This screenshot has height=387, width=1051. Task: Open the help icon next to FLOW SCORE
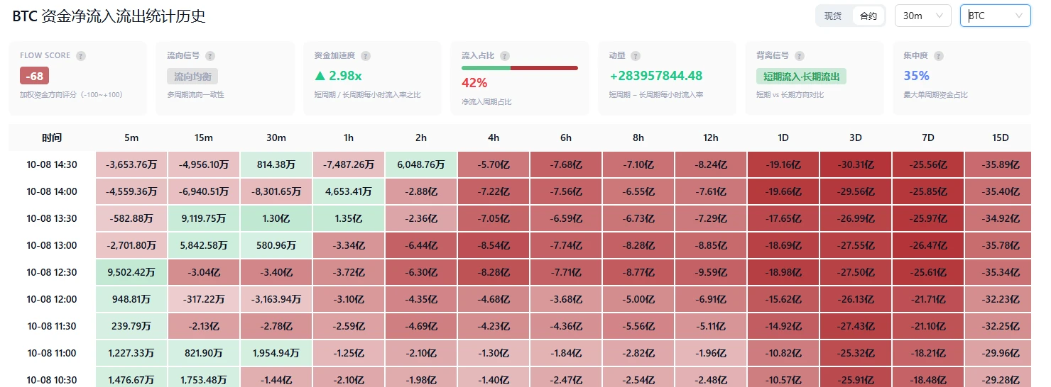point(81,56)
